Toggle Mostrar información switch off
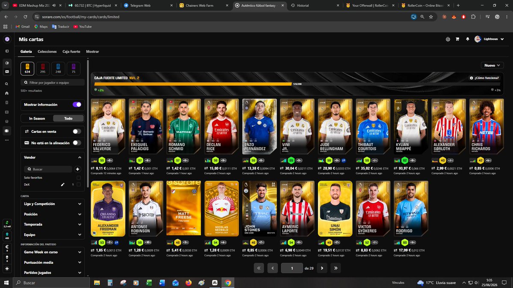Image resolution: width=513 pixels, height=288 pixels. [x=77, y=104]
